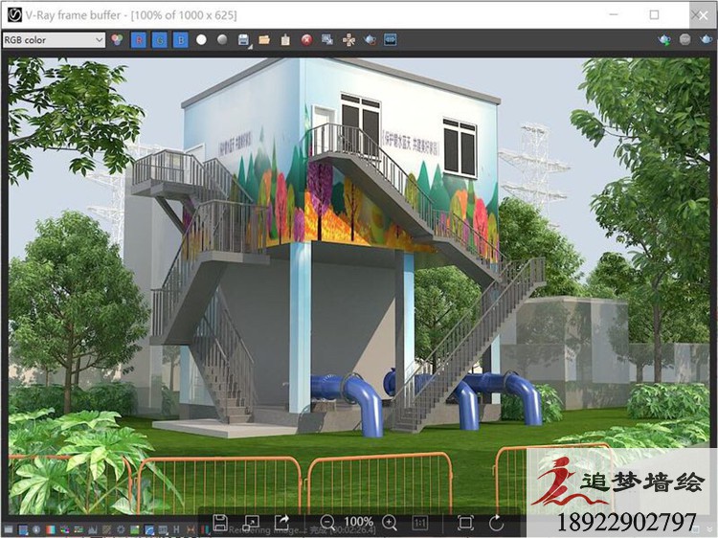Toggle the green channel button
The image size is (718, 538).
pyautogui.click(x=160, y=40)
